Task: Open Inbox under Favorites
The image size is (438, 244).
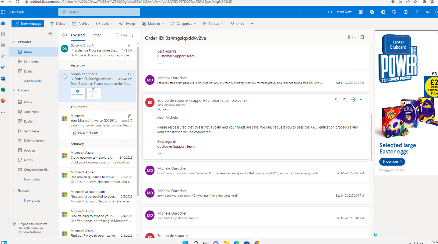Action: pyautogui.click(x=34, y=52)
